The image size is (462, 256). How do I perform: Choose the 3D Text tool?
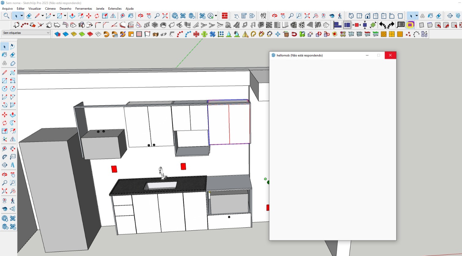pyautogui.click(x=13, y=165)
